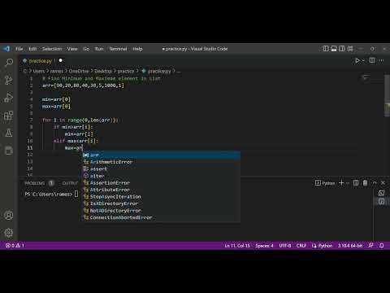The height and width of the screenshot is (293, 390).
Task: Choose NotADirectoryError suggestion
Action: click(161, 211)
